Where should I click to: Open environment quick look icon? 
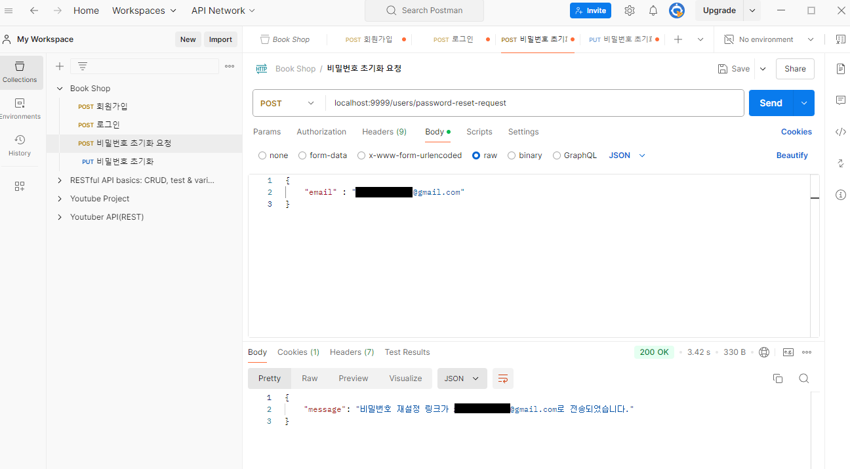[x=841, y=39]
